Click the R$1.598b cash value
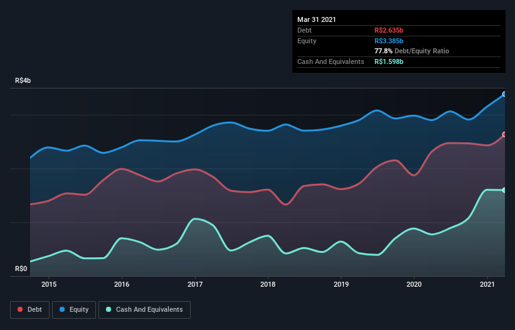This screenshot has width=515, height=330. [x=389, y=61]
